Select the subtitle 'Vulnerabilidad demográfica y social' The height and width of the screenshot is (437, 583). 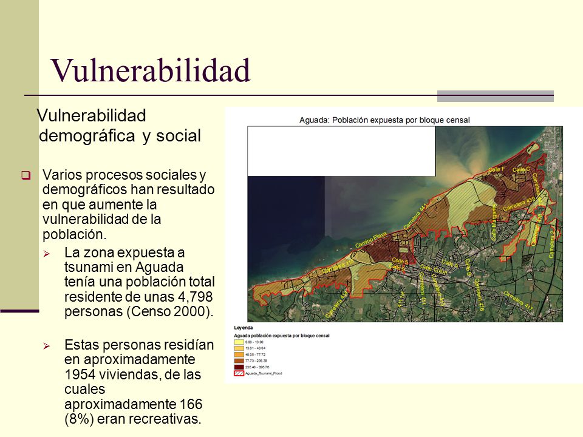click(119, 126)
